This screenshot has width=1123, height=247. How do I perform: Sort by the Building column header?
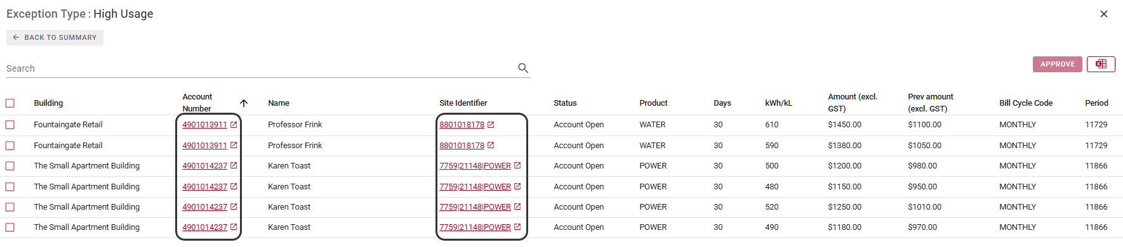[x=48, y=103]
